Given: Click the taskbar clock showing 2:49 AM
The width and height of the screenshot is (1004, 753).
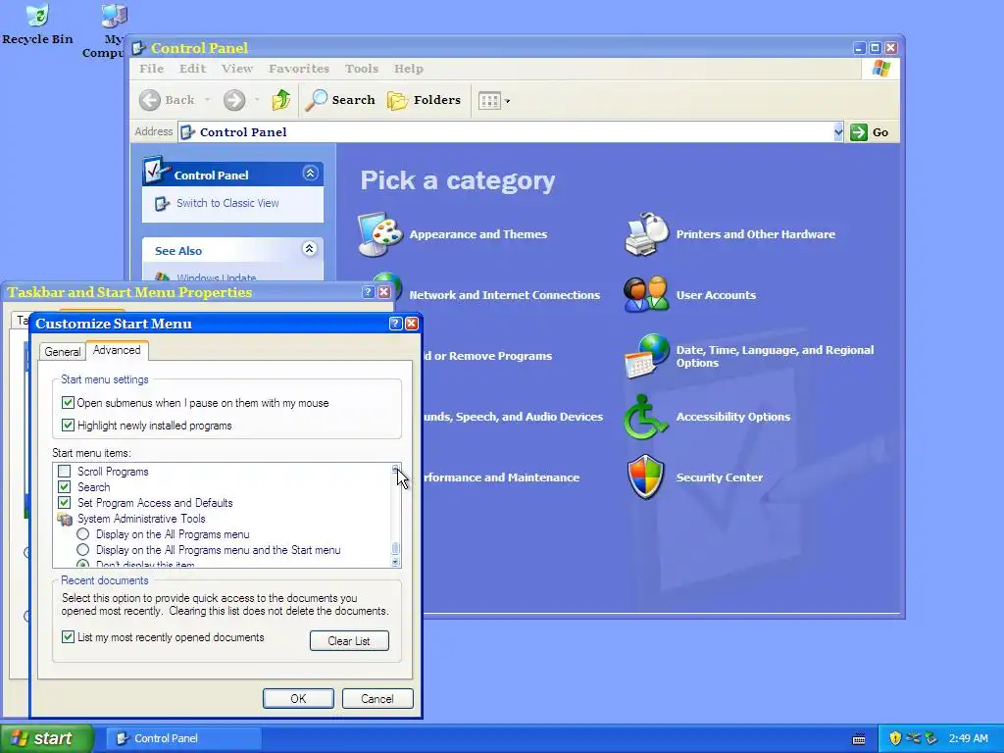Looking at the screenshot, I should [x=968, y=738].
